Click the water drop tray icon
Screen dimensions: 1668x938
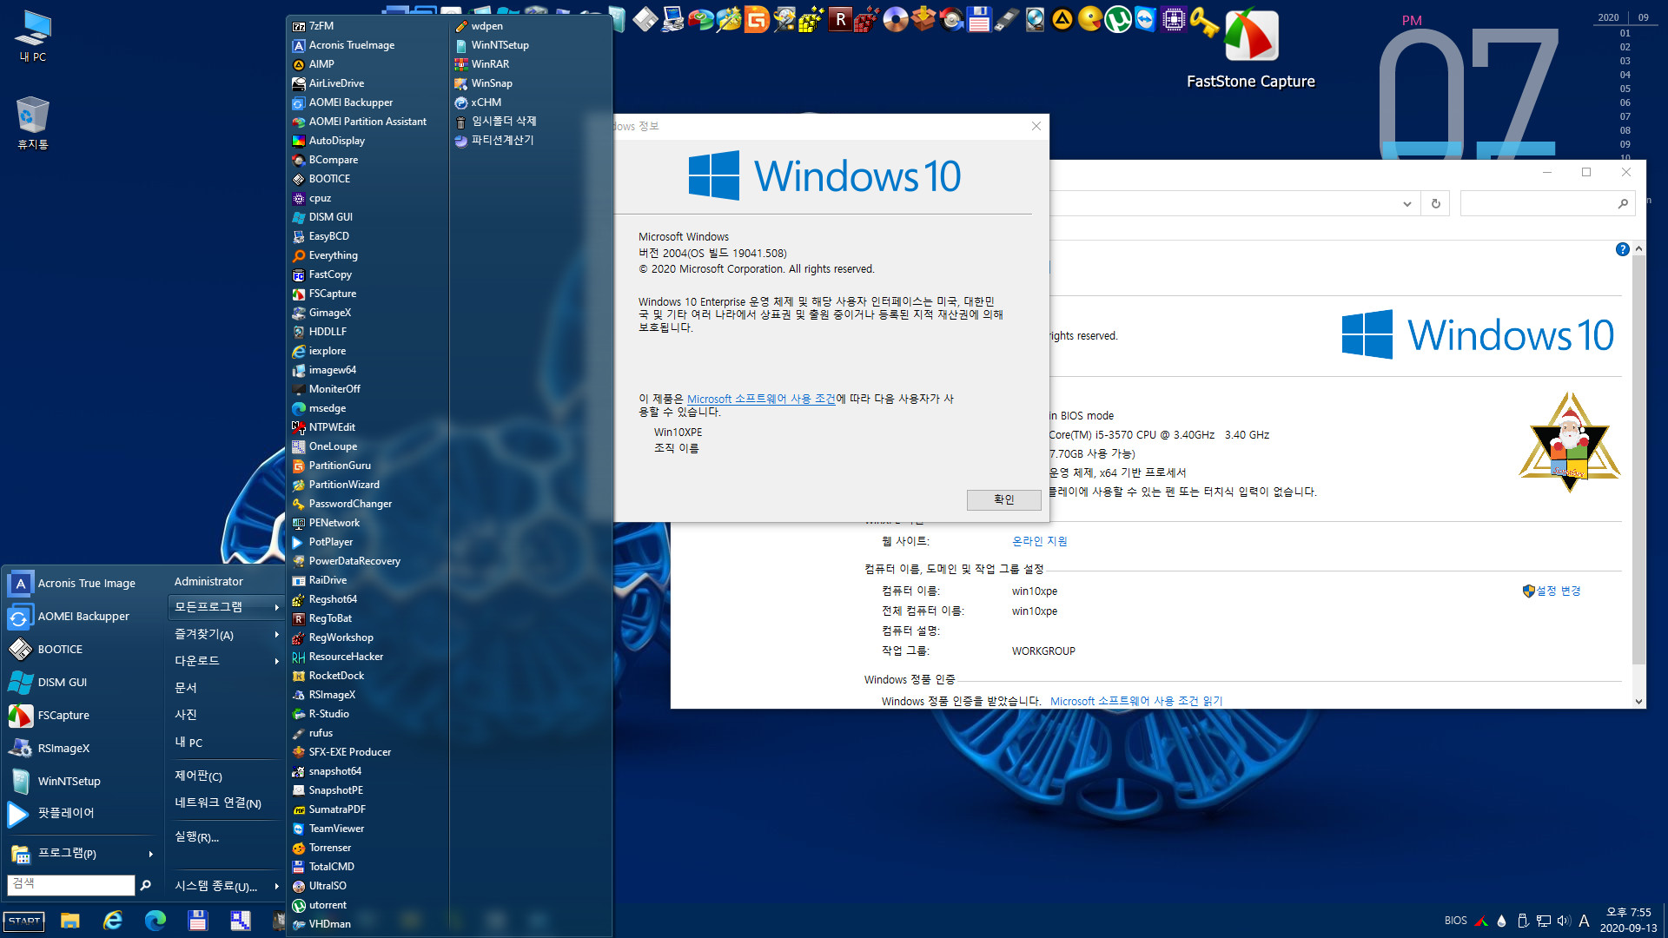pyautogui.click(x=1502, y=921)
